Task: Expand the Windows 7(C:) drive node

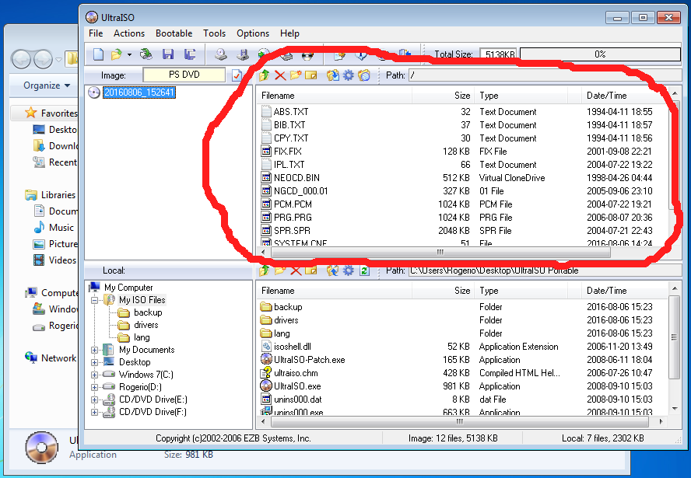Action: (95, 375)
